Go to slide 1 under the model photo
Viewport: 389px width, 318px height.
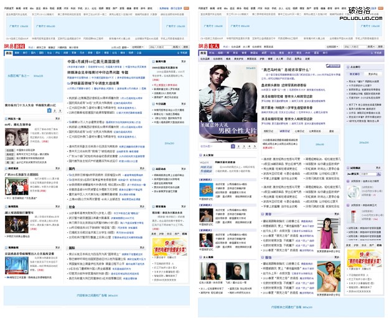[x=233, y=146]
